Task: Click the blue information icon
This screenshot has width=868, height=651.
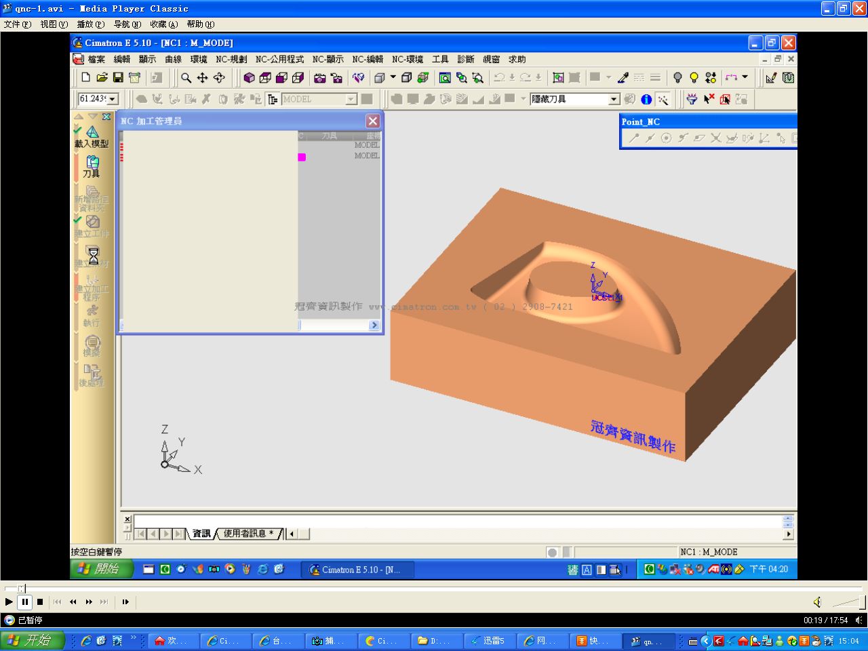Action: [x=646, y=99]
